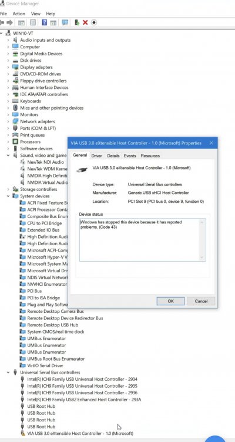Click the Ports (COM & LPT) category icon
Image resolution: width=235 pixels, height=442 pixels.
click(x=15, y=128)
